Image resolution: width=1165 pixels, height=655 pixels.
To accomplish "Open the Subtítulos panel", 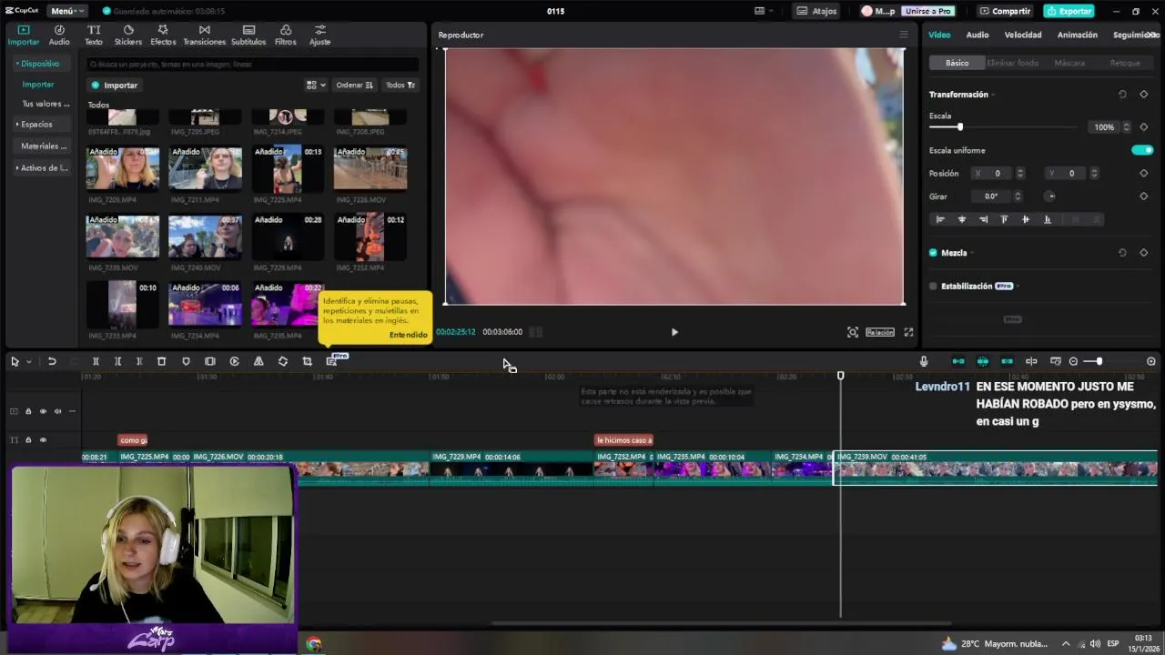I will (248, 35).
